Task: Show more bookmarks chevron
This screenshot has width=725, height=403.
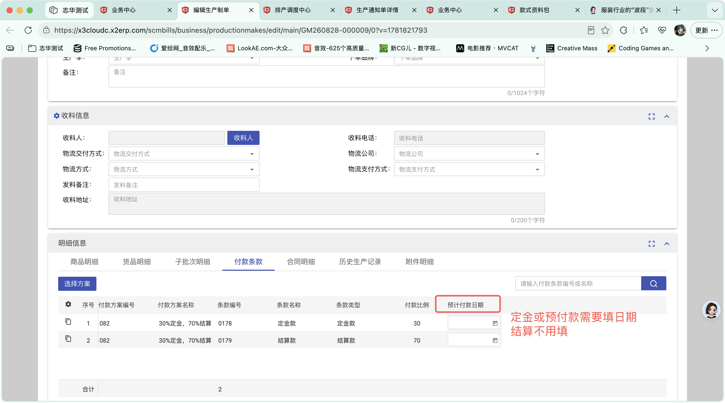Action: pos(707,48)
